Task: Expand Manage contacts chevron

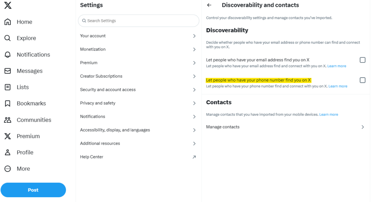Action: click(362, 127)
